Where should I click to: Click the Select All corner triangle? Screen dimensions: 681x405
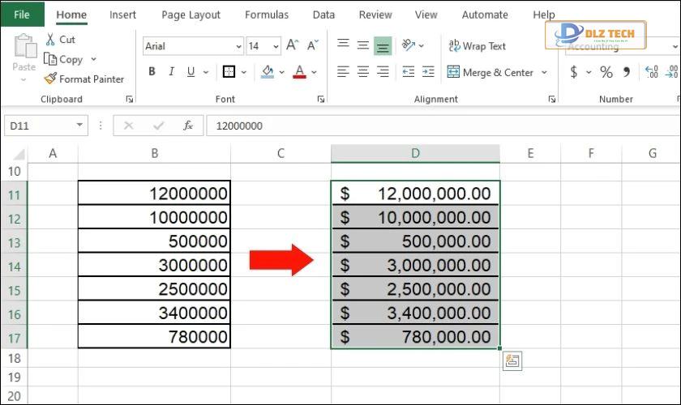click(19, 154)
